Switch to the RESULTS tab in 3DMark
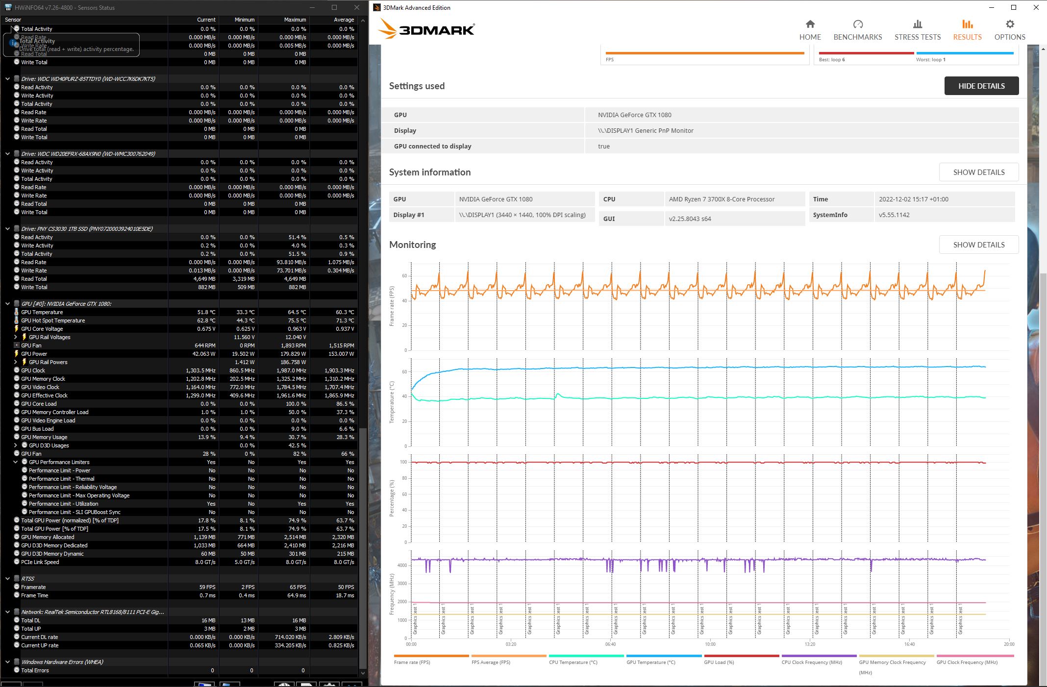This screenshot has width=1047, height=687. pyautogui.click(x=967, y=30)
